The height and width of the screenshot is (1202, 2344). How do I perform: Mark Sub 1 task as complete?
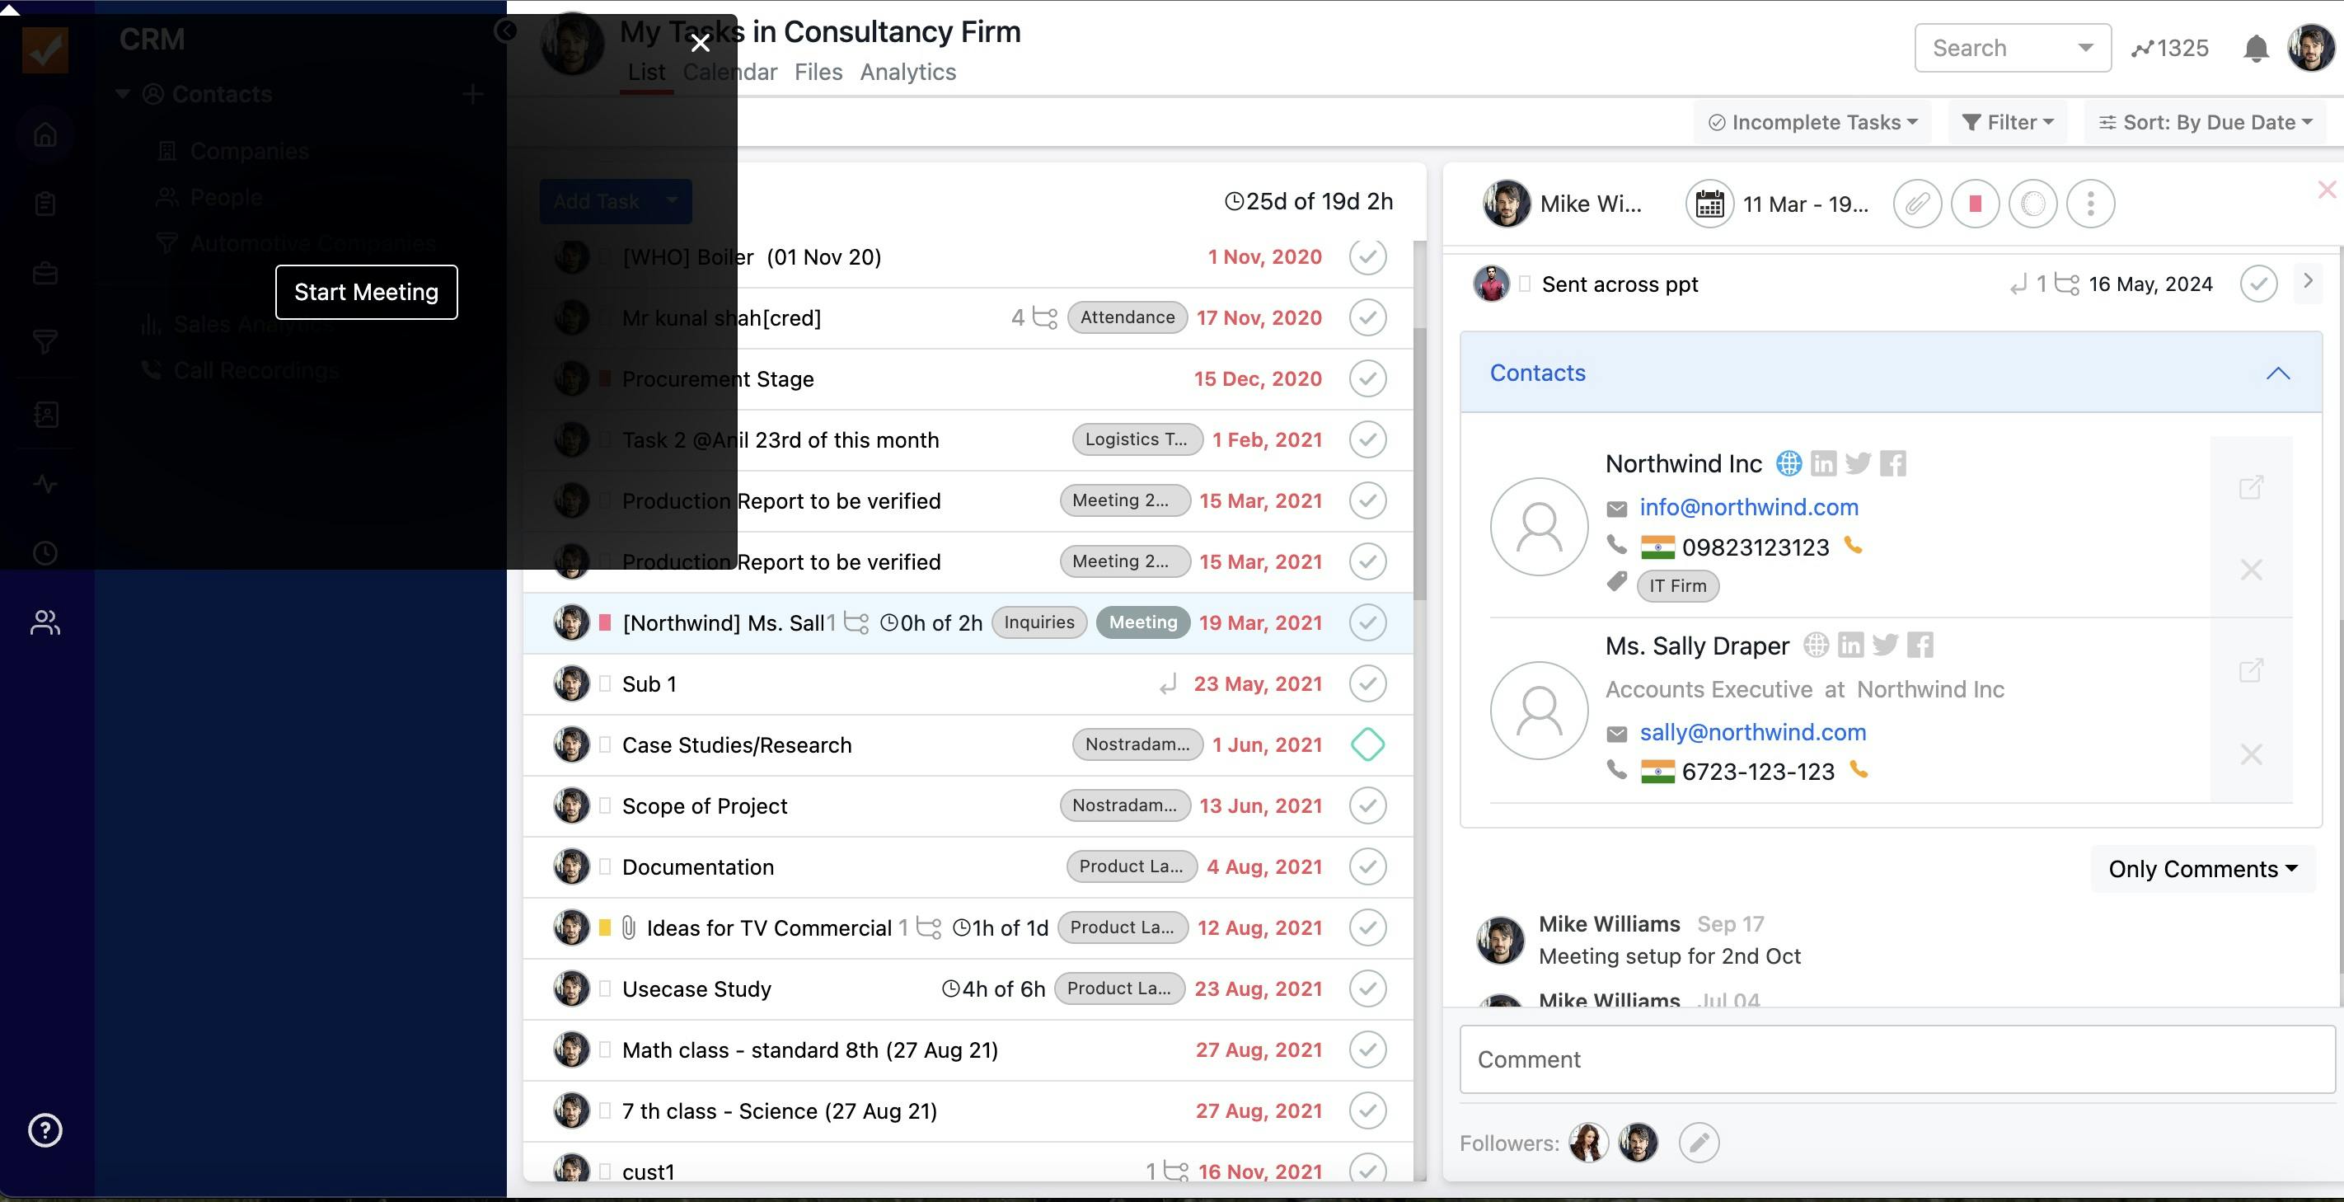[1367, 684]
